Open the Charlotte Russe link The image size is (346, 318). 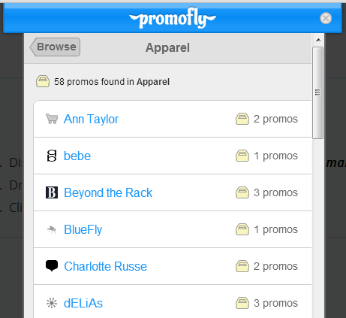[x=105, y=266]
